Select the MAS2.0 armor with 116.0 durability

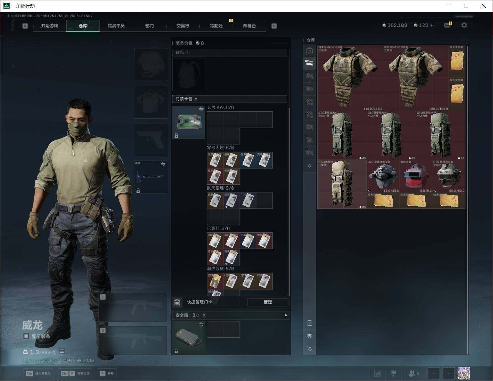tap(350, 78)
